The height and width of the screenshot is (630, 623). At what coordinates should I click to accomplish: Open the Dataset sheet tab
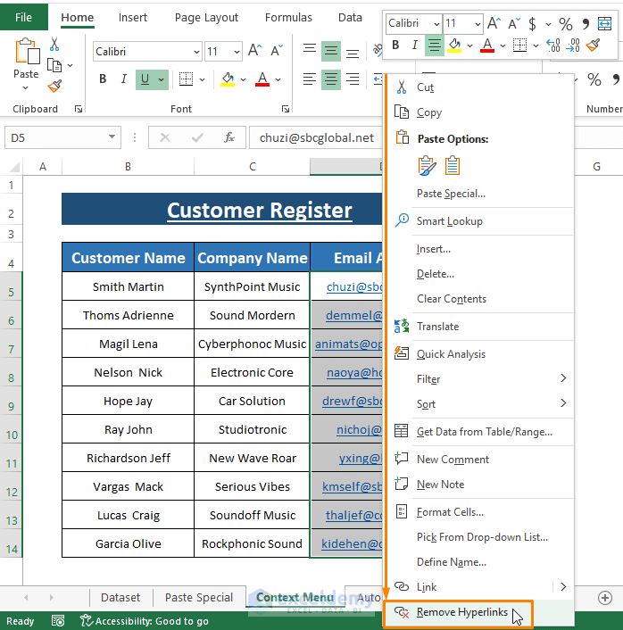tap(120, 598)
